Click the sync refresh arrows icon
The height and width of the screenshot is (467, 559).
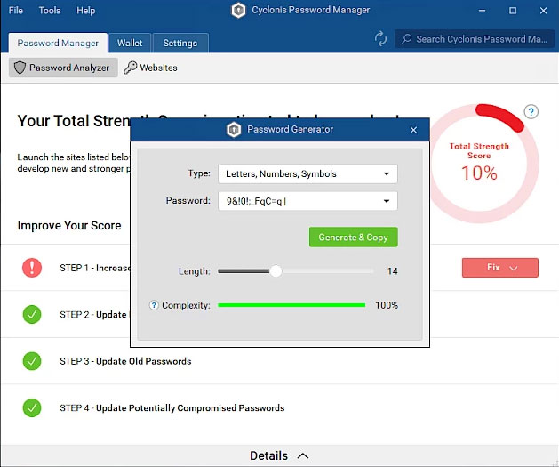point(380,38)
